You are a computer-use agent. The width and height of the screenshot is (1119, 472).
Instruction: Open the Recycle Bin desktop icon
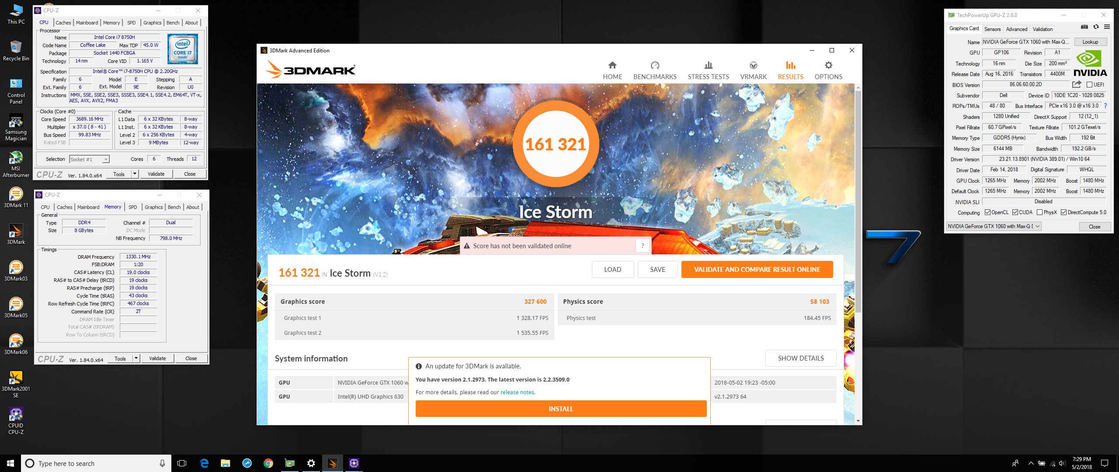coord(16,51)
